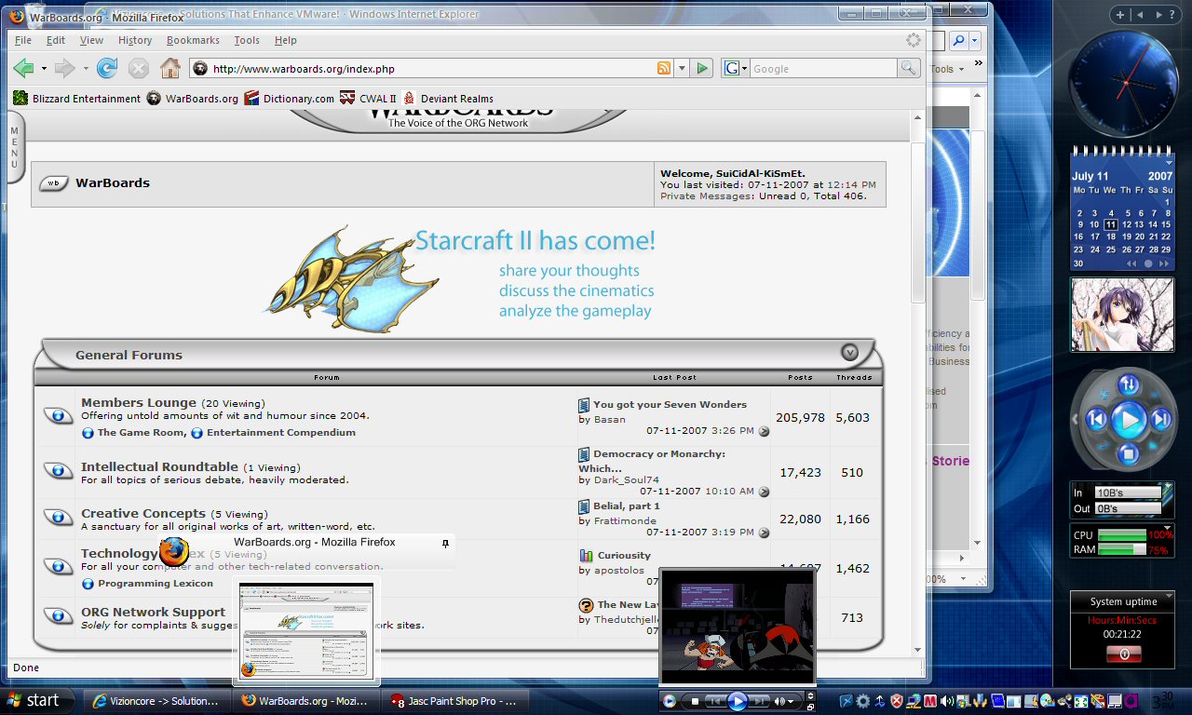The height and width of the screenshot is (715, 1192).
Task: Open the Forward button history dropdown arrow
Action: (x=85, y=68)
